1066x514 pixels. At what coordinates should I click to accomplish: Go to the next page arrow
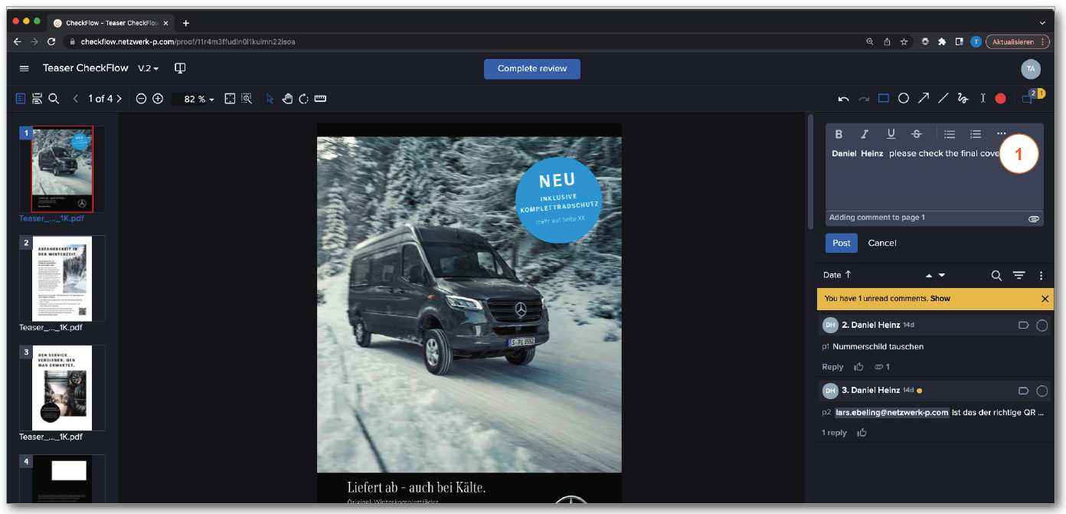pyautogui.click(x=119, y=99)
